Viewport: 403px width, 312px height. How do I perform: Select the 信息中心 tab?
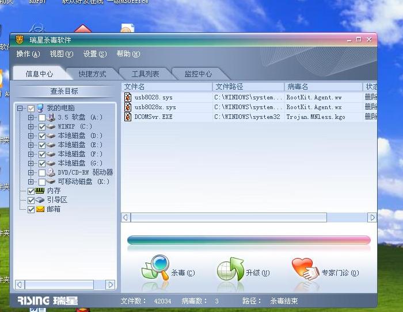coord(39,74)
